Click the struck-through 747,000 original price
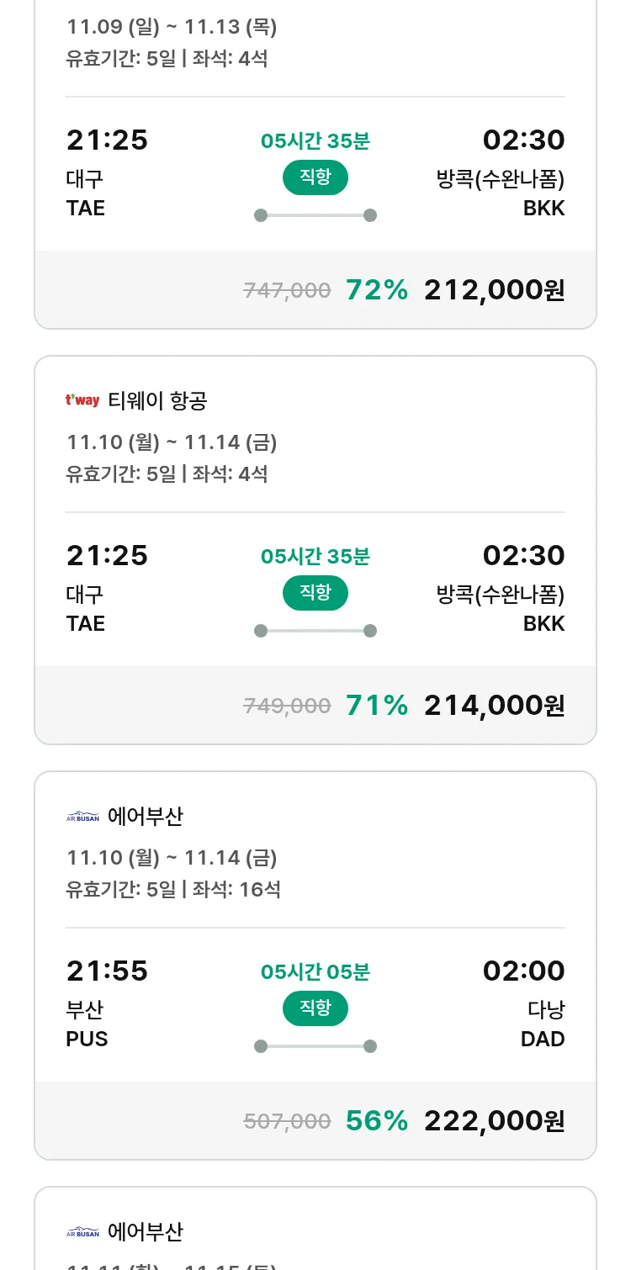This screenshot has width=631, height=1270. (287, 291)
